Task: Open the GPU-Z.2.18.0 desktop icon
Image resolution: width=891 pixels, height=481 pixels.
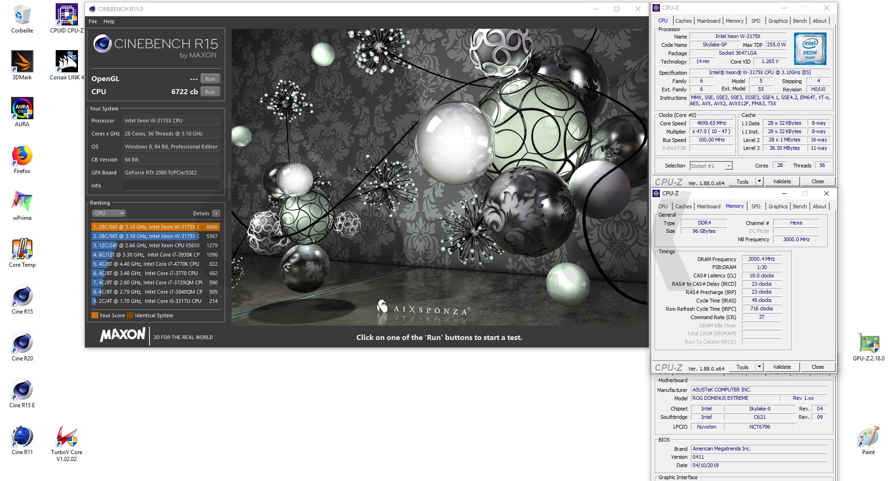Action: [868, 346]
